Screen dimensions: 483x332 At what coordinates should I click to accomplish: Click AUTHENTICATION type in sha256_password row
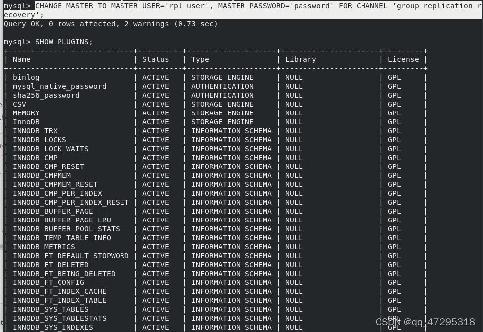click(x=222, y=95)
